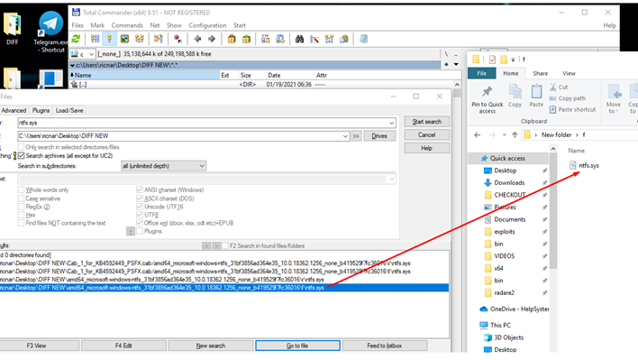Click the Paste icon in Explorer ribbon
The width and height of the screenshot is (638, 360).
[536, 97]
